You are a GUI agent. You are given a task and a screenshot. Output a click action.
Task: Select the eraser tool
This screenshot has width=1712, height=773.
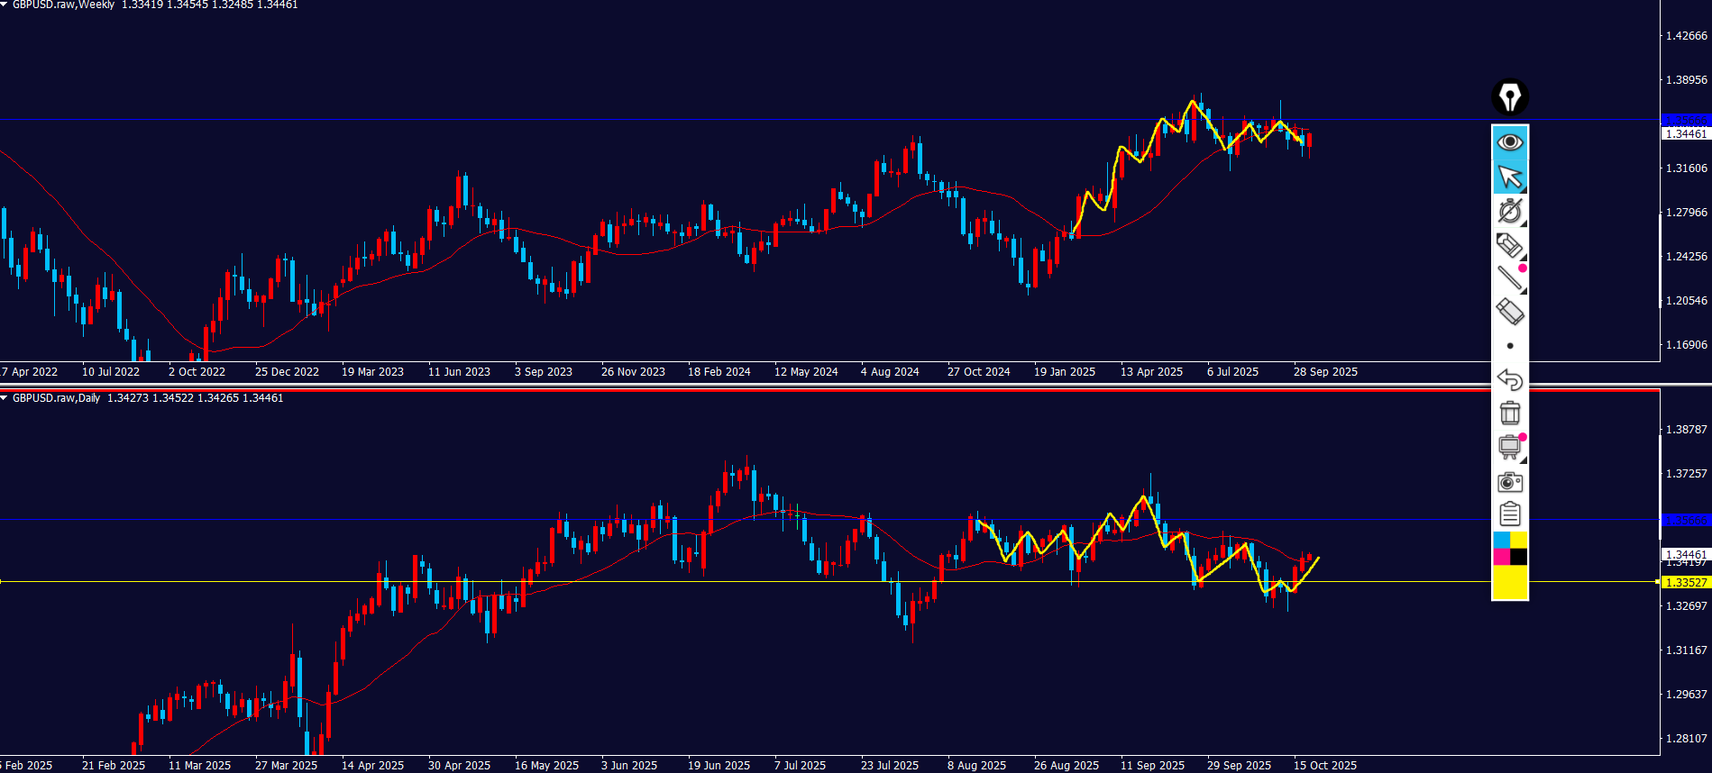click(x=1510, y=312)
